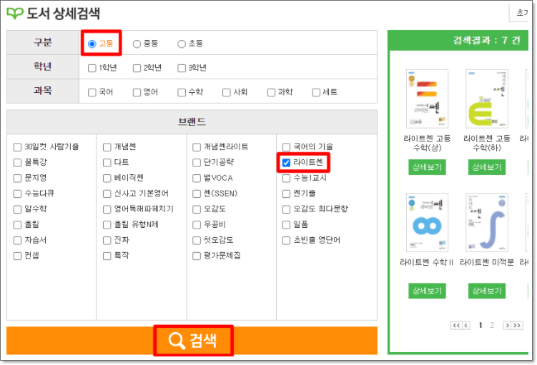
Task: Select the 쎈기출 brand checkbox
Action: (x=286, y=194)
